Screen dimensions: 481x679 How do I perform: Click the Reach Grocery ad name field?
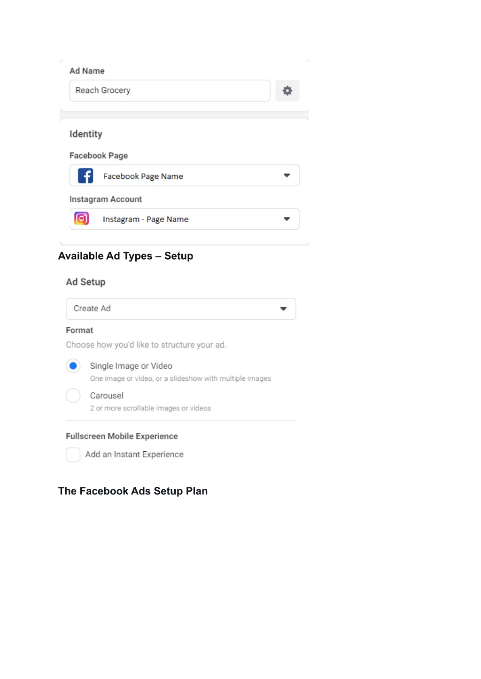(170, 91)
